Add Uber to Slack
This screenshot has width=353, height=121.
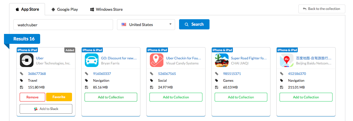tap(46, 109)
